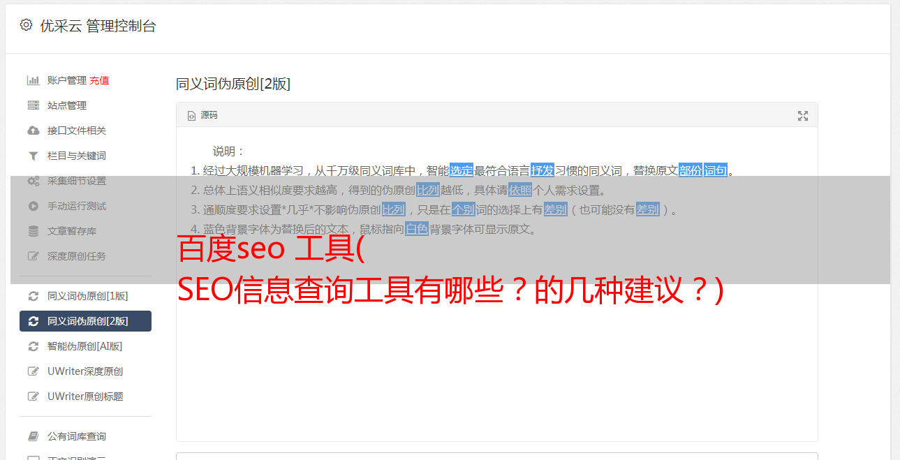Open the 公有词库查询 book icon

pos(33,436)
